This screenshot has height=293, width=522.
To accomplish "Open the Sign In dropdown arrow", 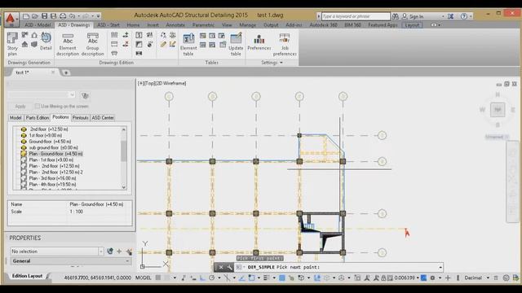I will [443, 16].
